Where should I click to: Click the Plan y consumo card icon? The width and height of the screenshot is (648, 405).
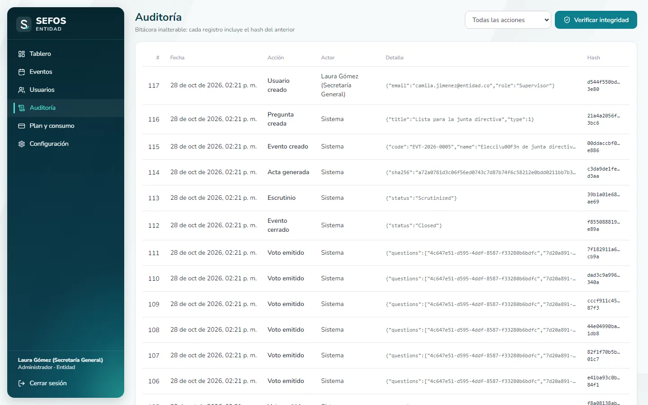pyautogui.click(x=22, y=126)
